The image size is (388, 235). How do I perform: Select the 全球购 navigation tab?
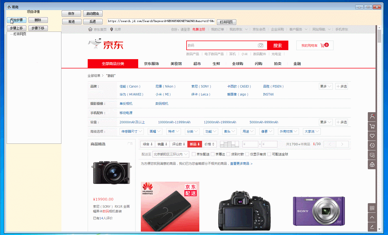click(x=238, y=64)
